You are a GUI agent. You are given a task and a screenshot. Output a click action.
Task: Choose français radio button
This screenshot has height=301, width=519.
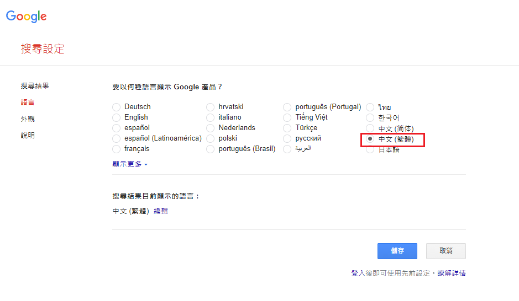click(x=116, y=149)
